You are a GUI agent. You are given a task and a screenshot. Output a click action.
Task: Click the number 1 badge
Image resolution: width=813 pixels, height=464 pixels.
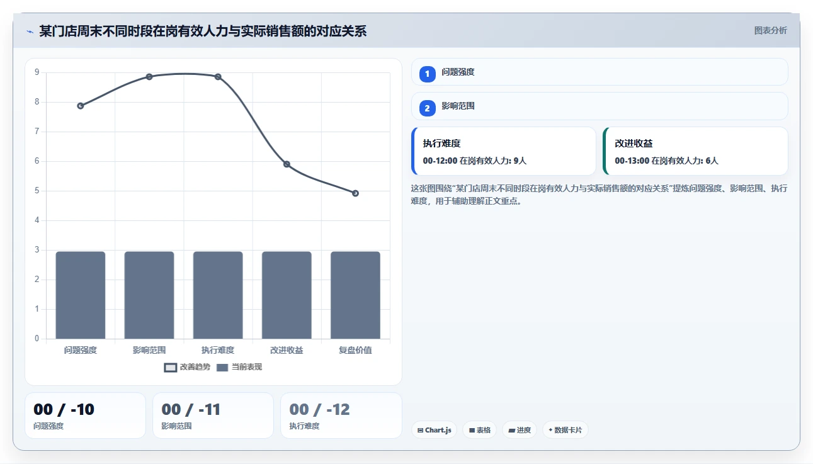coord(428,74)
